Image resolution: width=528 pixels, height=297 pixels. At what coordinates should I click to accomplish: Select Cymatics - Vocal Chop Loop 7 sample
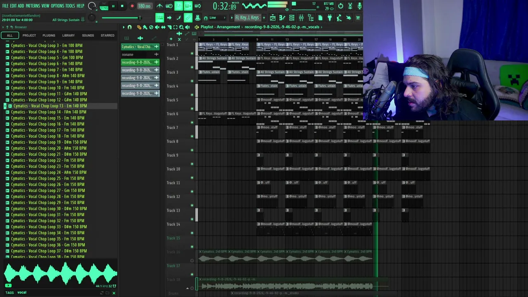[47, 70]
